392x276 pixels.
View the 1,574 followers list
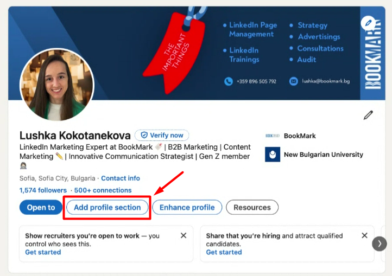click(43, 190)
